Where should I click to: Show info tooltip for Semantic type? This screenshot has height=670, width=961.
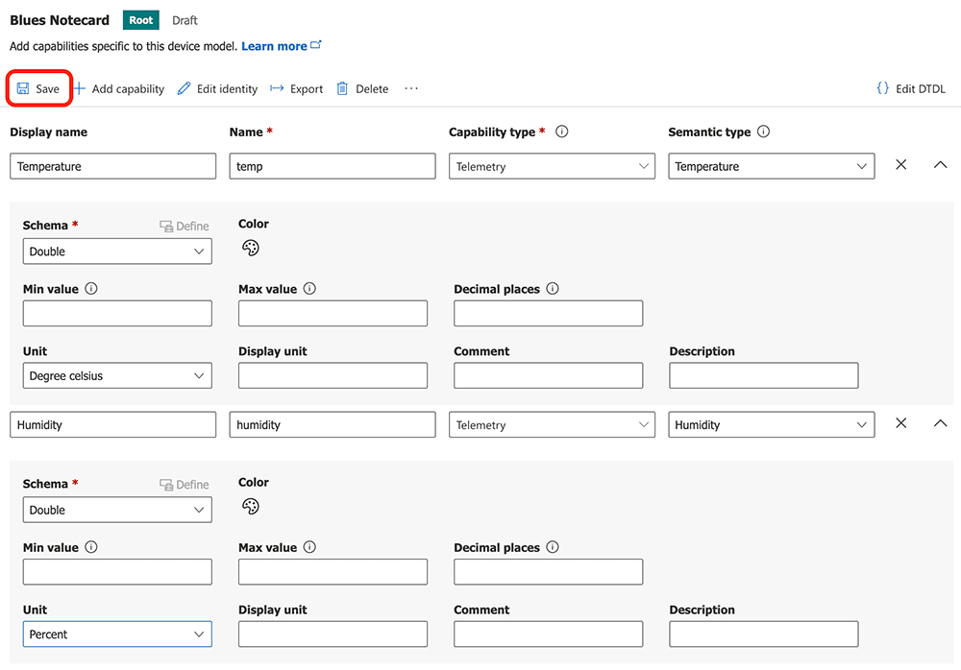tap(763, 132)
